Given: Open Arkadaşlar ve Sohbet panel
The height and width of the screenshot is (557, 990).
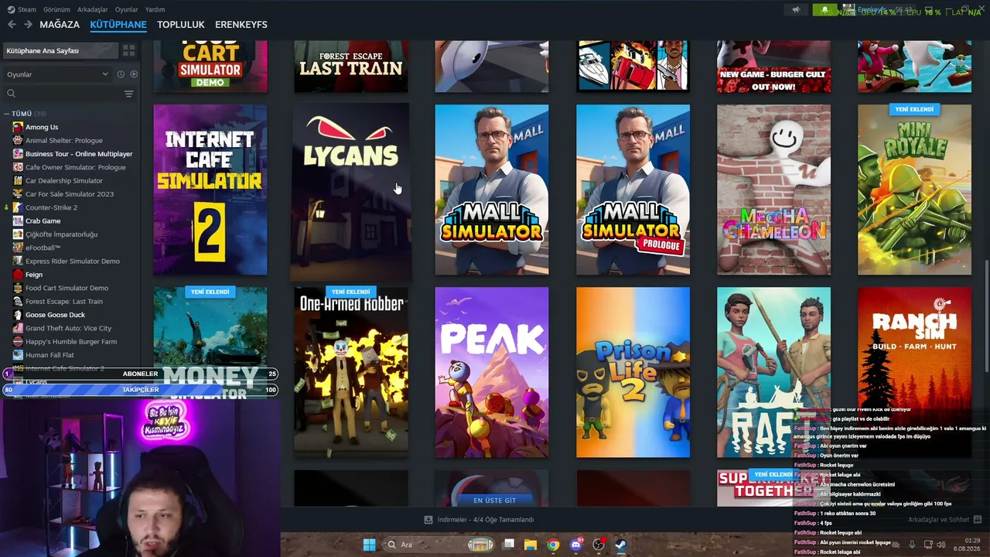Looking at the screenshot, I should [x=944, y=520].
